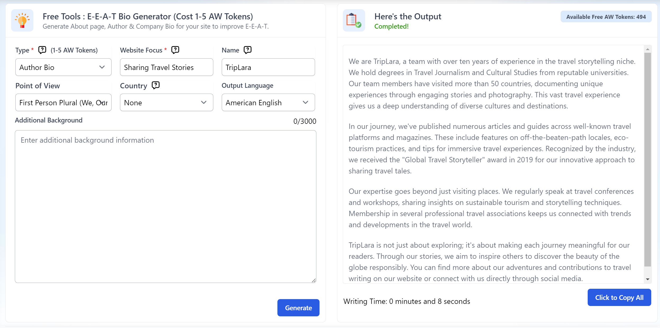Open the Author Bio type dropdown
This screenshot has height=328, width=660.
[x=63, y=67]
